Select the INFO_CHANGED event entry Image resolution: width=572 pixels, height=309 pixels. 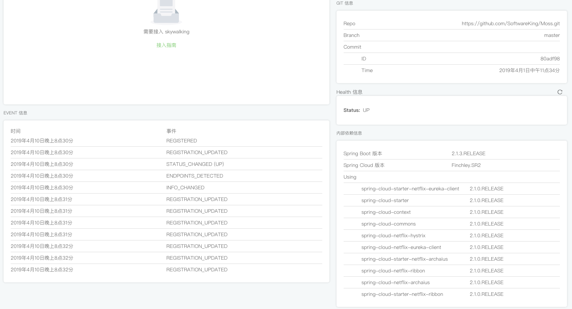click(185, 188)
